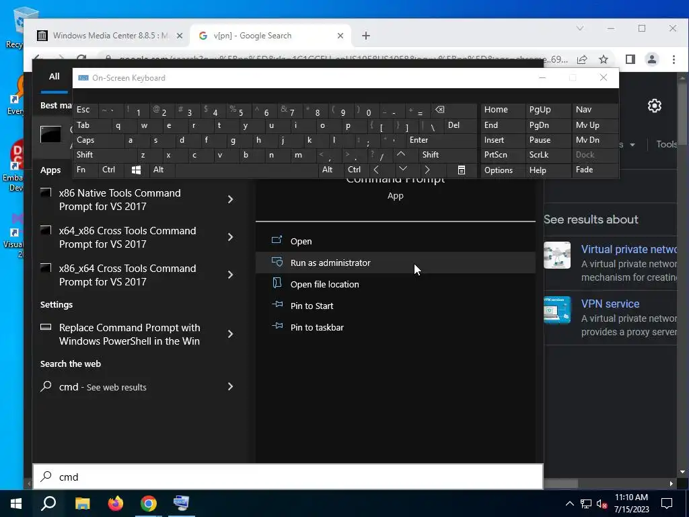Viewport: 689px width, 517px height.
Task: Click the network icon in system tray
Action: (x=586, y=504)
